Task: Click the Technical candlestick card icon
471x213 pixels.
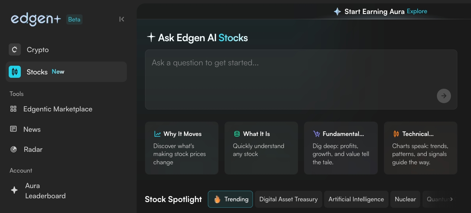Action: 396,134
